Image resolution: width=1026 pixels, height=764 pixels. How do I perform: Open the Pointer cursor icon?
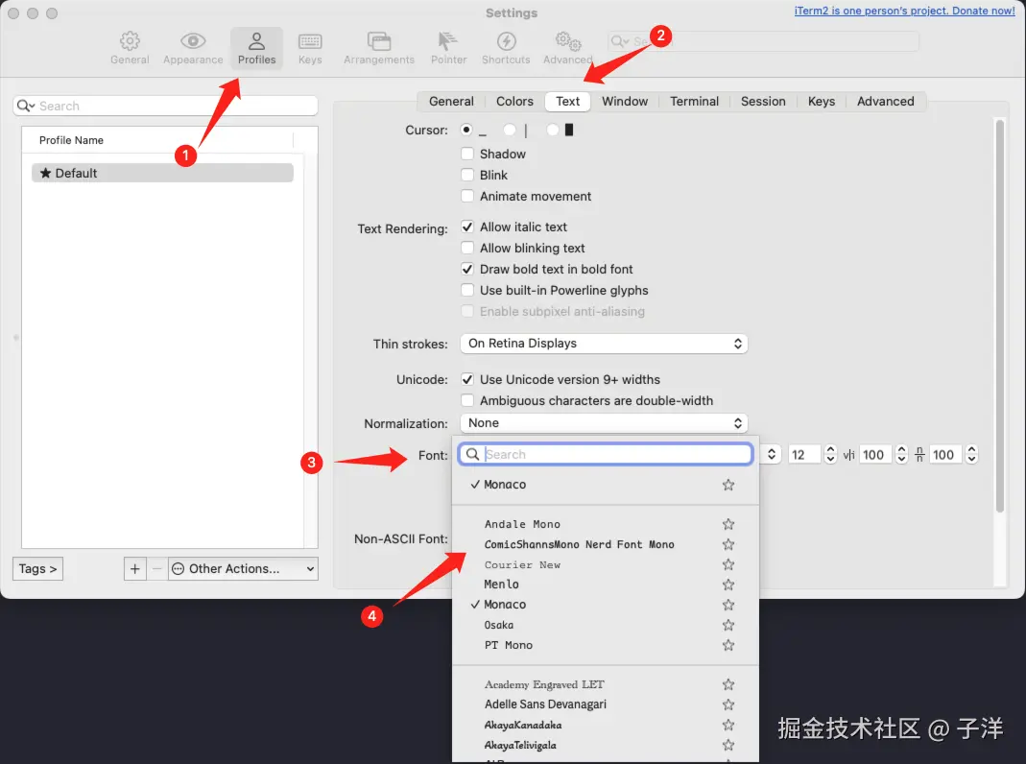point(448,41)
